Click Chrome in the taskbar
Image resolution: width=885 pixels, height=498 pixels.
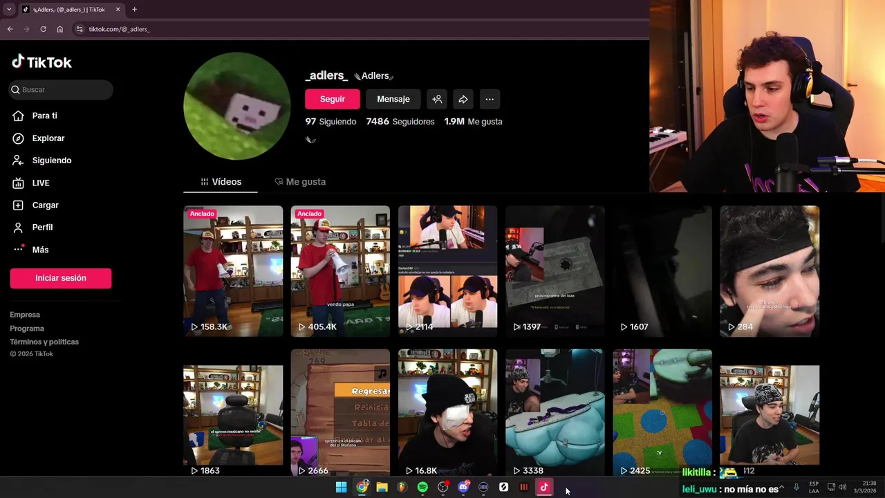[x=362, y=487]
